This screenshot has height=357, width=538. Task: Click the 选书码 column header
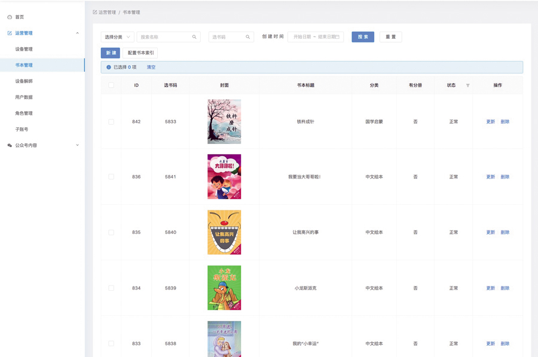tap(170, 85)
